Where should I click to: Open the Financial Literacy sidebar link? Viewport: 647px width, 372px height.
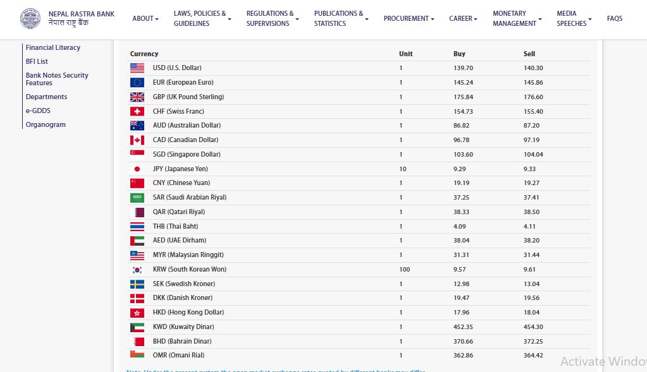53,47
